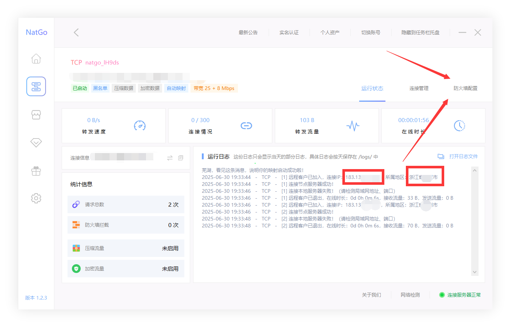511x328 pixels.
Task: Select the tunnel list sidebar icon
Action: pos(36,86)
